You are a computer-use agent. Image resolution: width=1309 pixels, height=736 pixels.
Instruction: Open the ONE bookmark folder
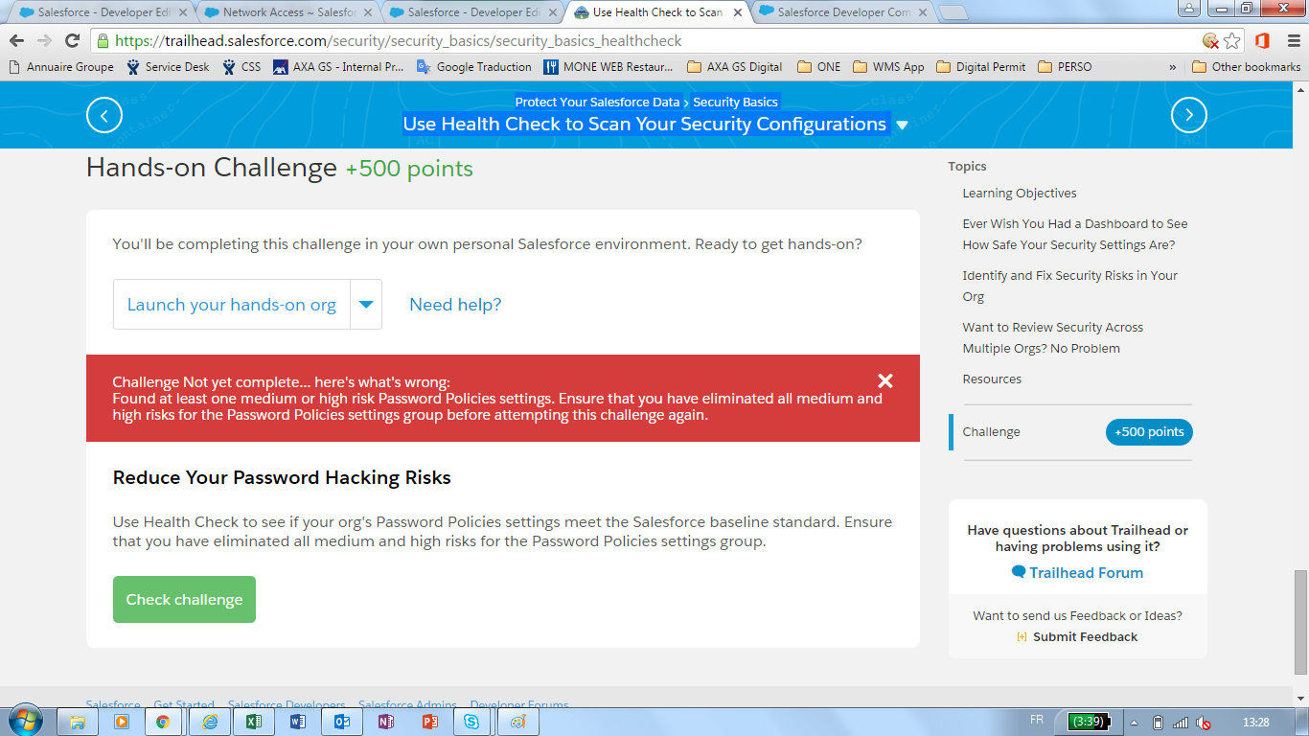coord(818,67)
